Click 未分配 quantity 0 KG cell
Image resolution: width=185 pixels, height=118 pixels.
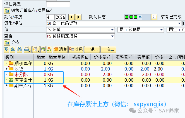(x=48, y=74)
